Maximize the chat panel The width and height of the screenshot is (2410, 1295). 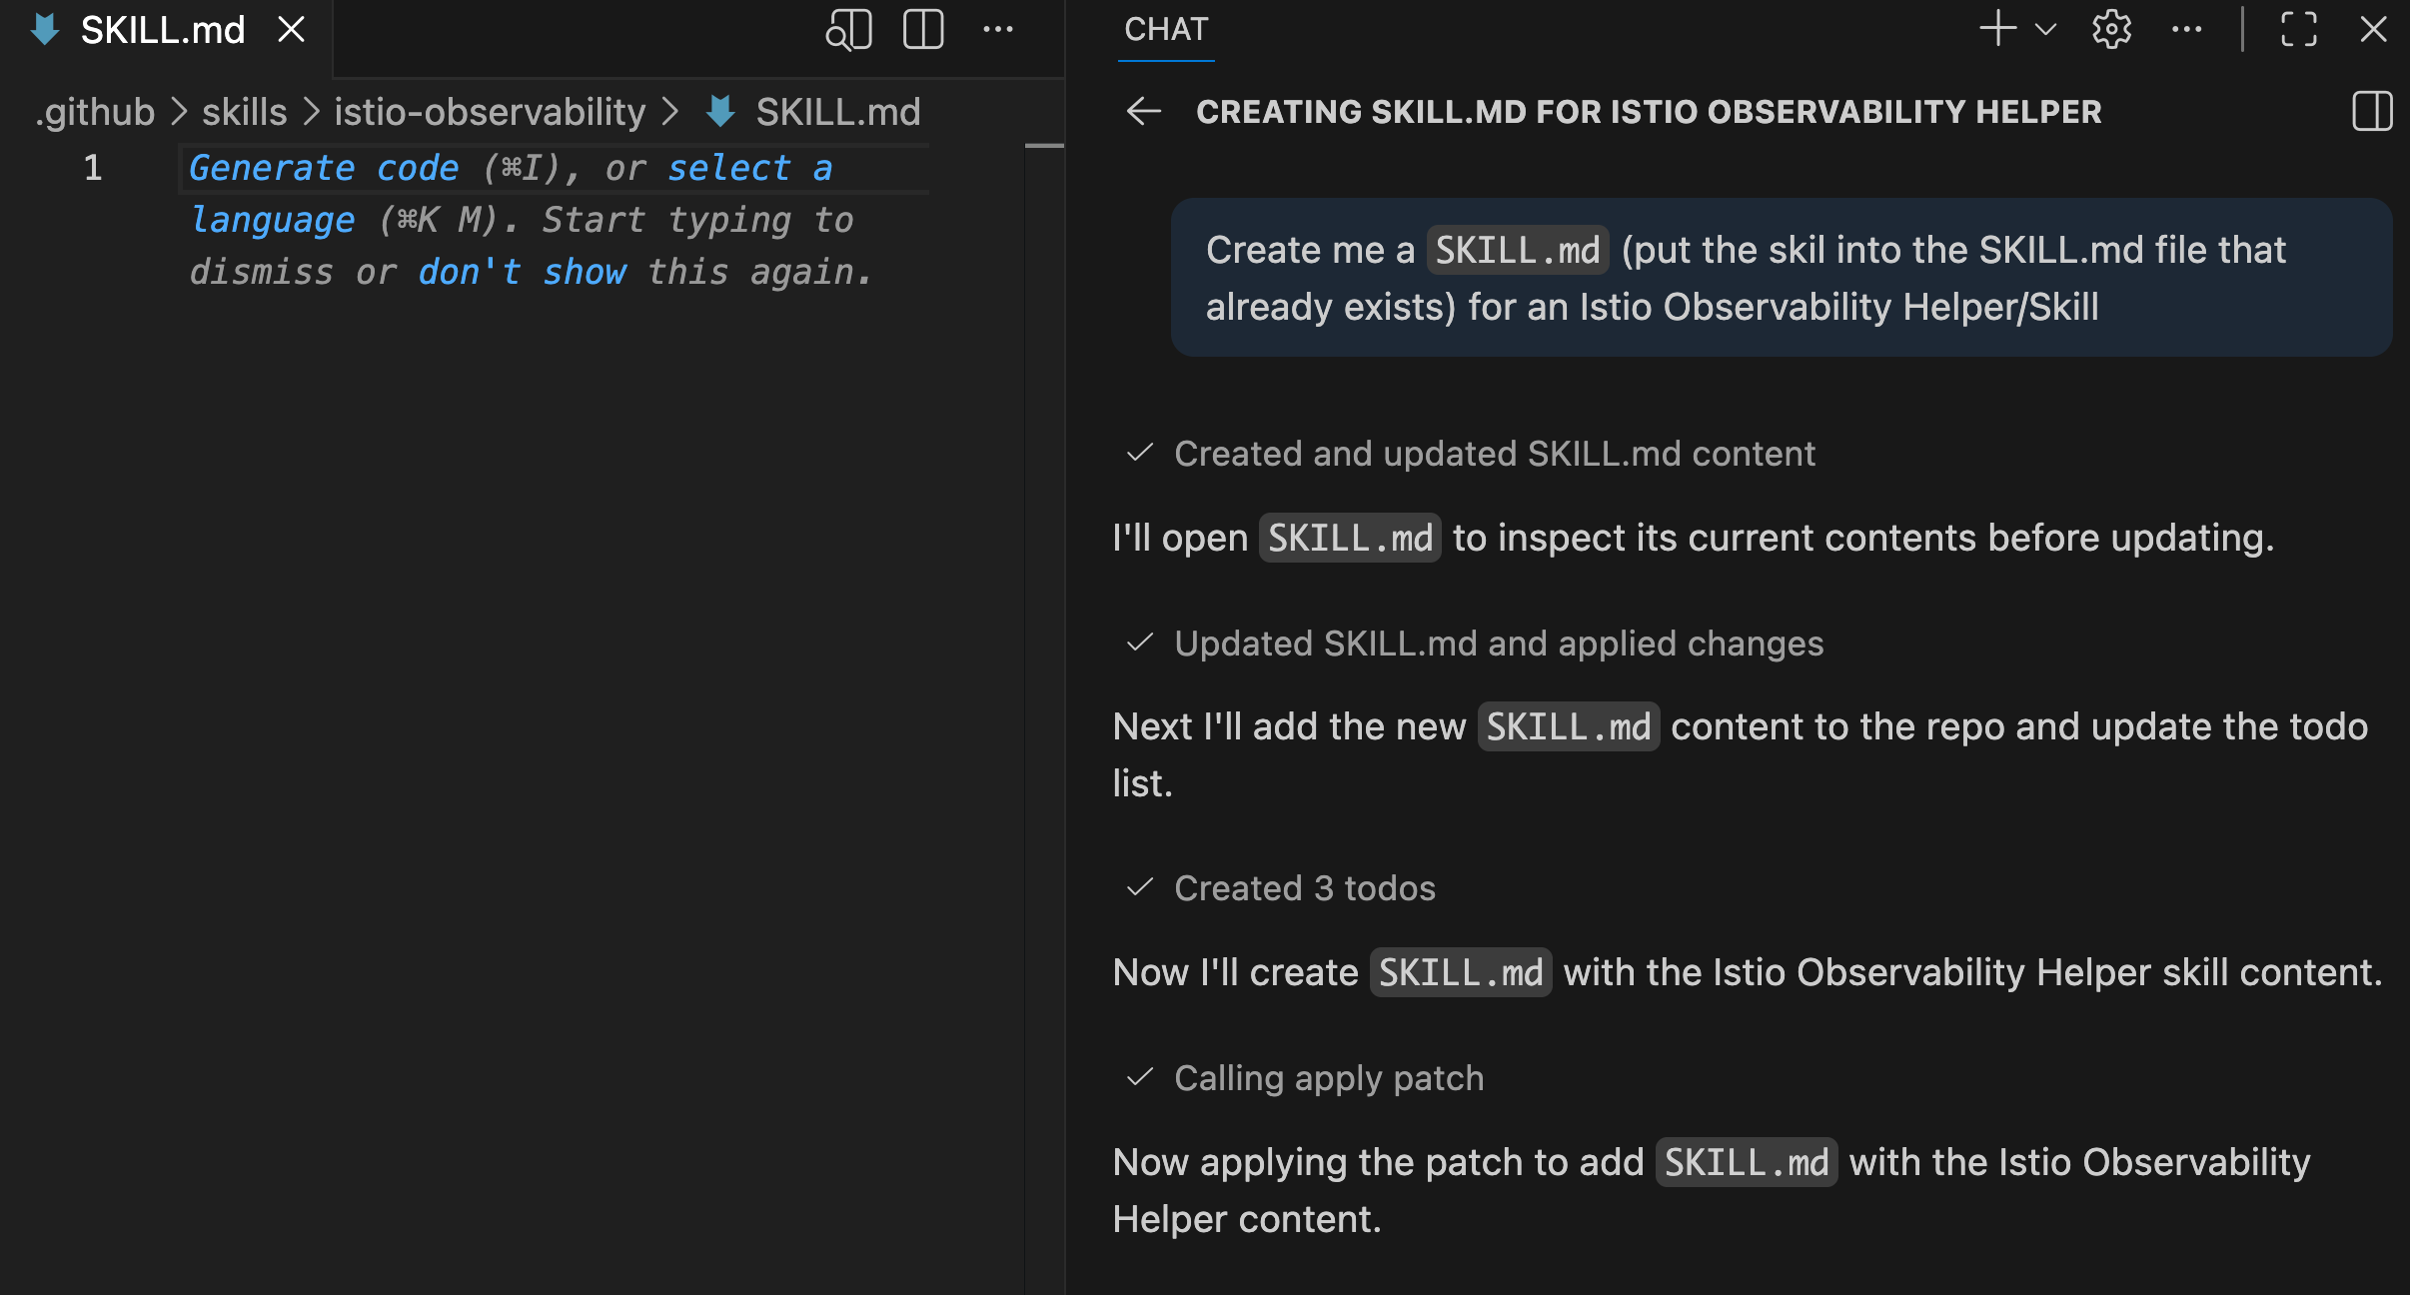[2299, 29]
